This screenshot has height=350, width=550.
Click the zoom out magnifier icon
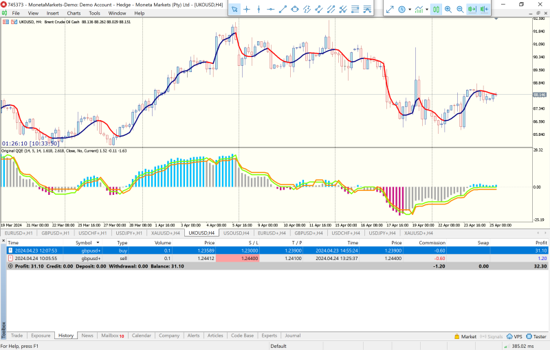point(459,9)
